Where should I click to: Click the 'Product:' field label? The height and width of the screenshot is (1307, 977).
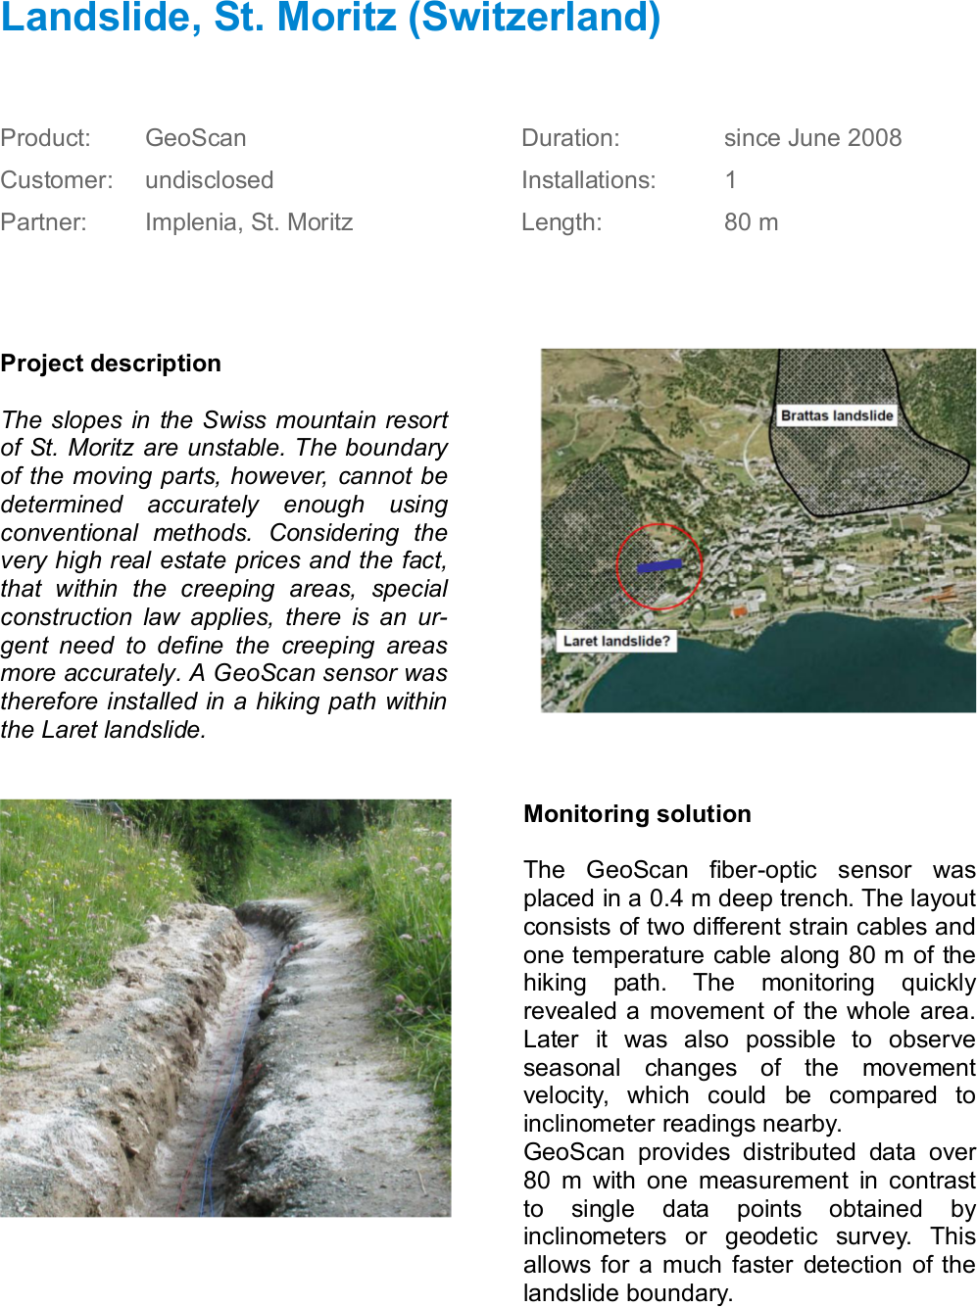pyautogui.click(x=45, y=138)
